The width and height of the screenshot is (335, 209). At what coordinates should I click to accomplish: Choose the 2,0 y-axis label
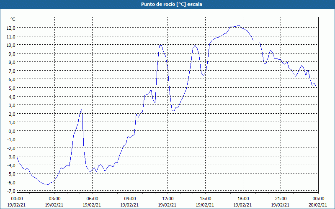[12, 114]
